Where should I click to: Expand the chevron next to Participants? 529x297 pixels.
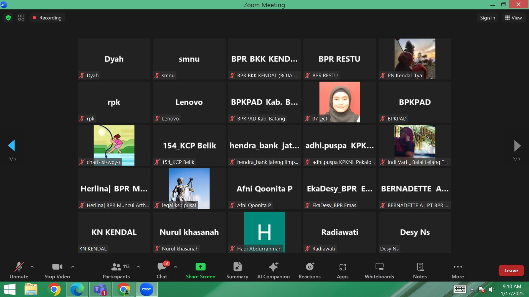138,267
